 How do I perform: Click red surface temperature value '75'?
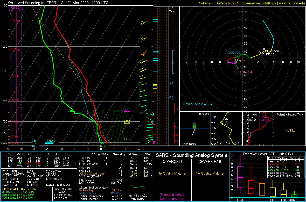[107, 146]
